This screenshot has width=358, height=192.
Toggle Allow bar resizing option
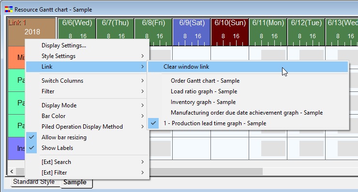click(87, 137)
